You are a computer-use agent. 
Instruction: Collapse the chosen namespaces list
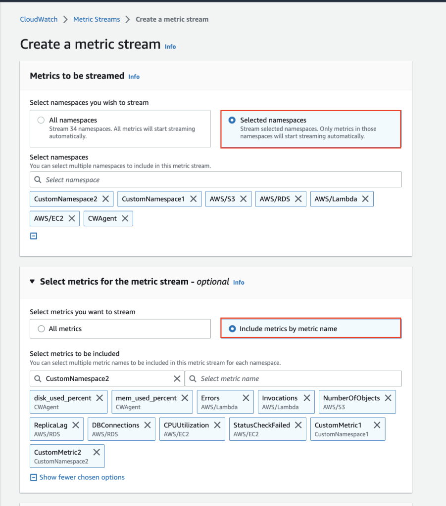[x=34, y=236]
